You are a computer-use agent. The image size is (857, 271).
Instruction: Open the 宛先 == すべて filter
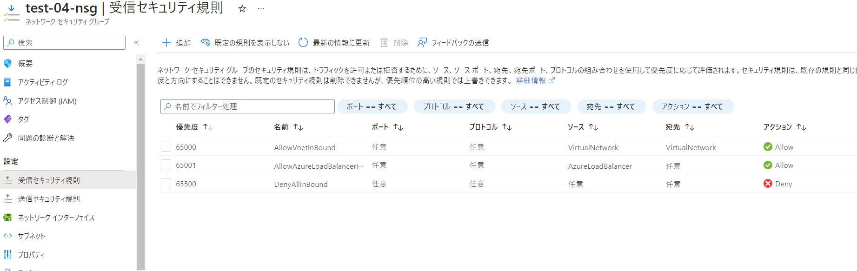(612, 106)
